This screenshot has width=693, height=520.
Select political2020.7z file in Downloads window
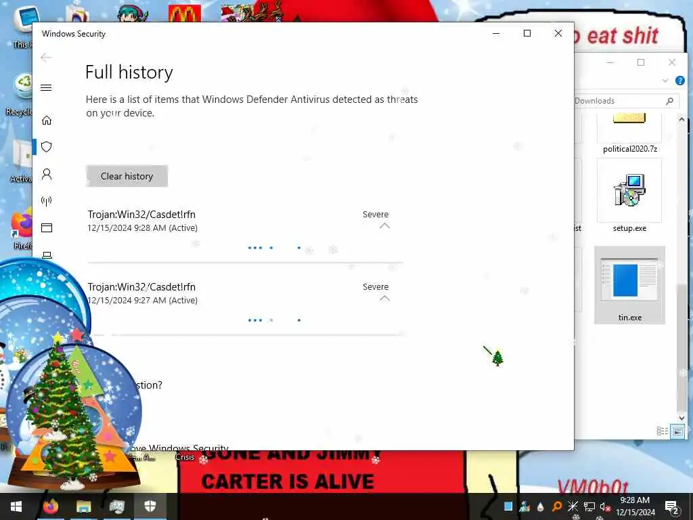click(629, 134)
